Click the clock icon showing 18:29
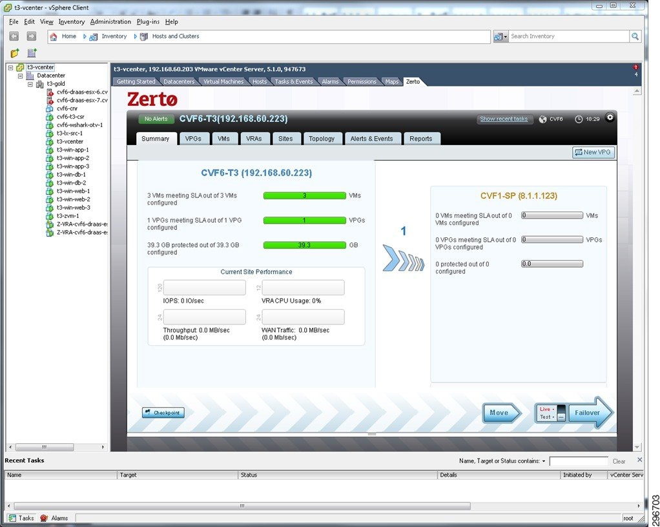 click(579, 119)
